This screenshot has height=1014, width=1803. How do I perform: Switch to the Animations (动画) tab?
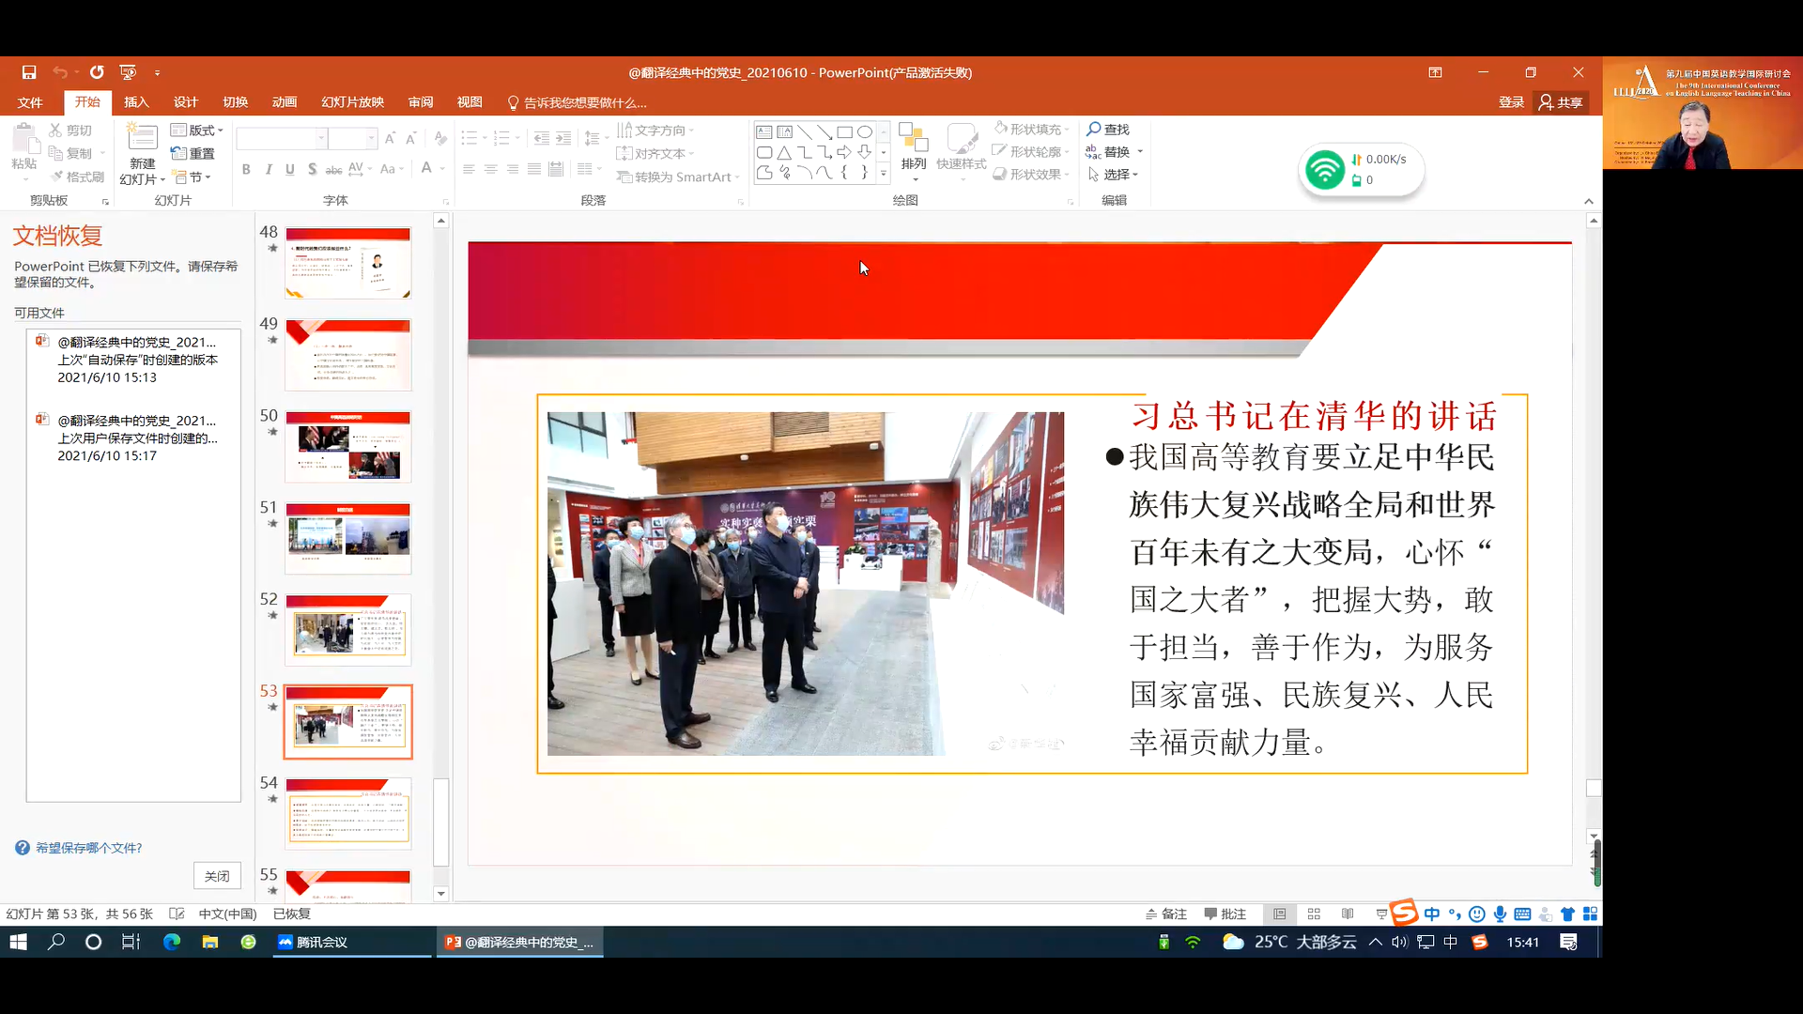click(285, 102)
